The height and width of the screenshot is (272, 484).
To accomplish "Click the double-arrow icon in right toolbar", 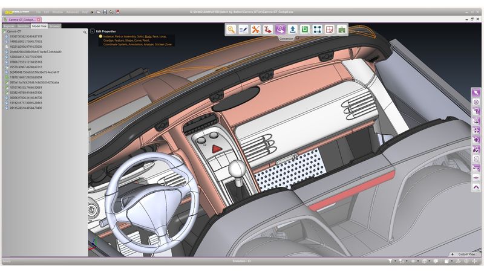I will (476, 178).
